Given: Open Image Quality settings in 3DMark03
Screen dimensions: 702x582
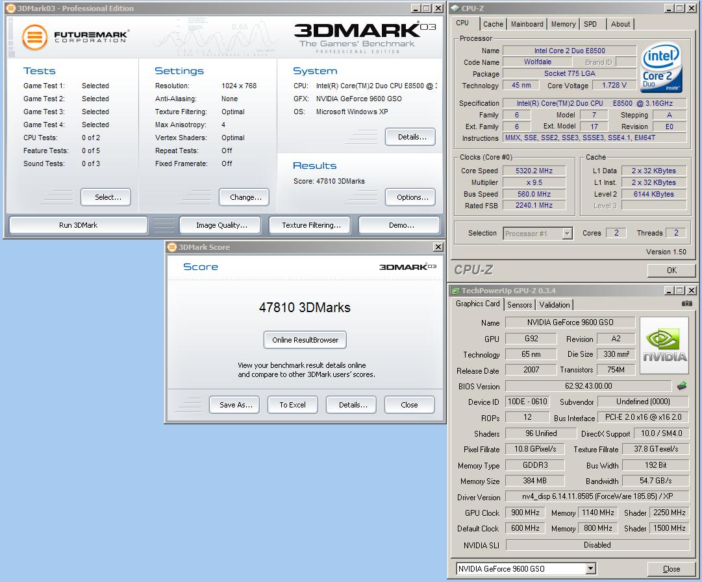Looking at the screenshot, I should (x=220, y=225).
